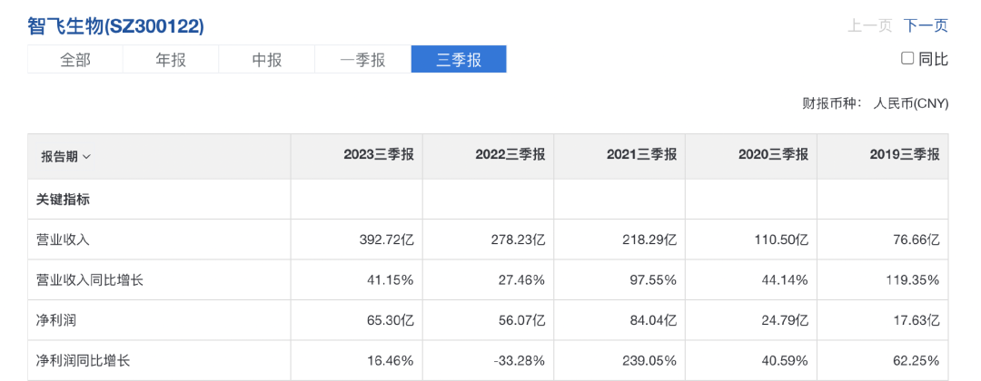Select the 三季报 tab
981x381 pixels.
click(459, 60)
